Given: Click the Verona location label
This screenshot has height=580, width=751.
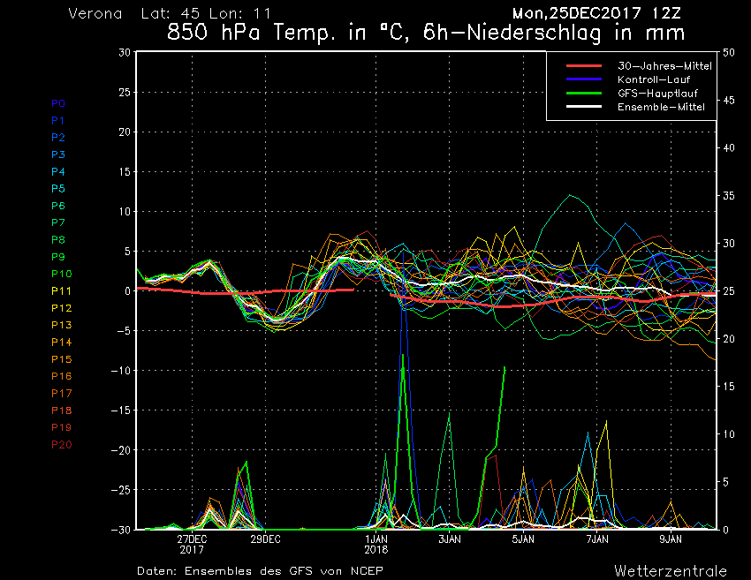Looking at the screenshot, I should (x=96, y=14).
